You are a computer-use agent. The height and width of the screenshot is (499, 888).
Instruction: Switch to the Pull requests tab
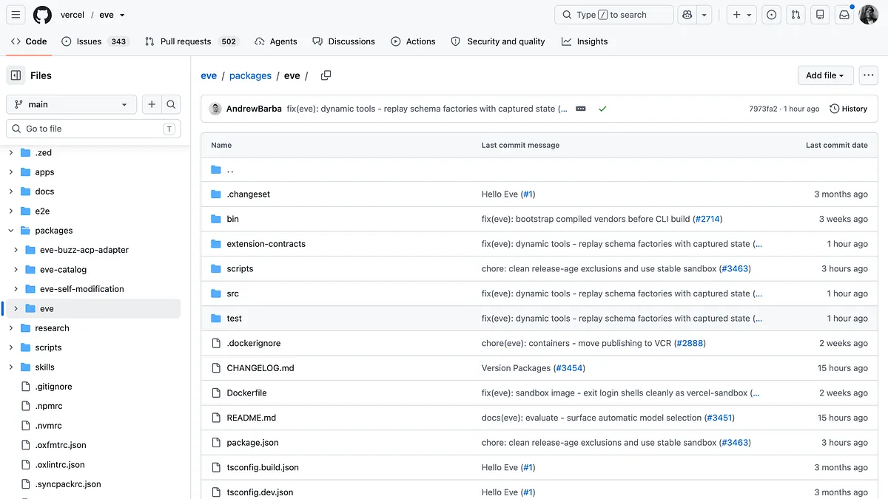tap(192, 41)
